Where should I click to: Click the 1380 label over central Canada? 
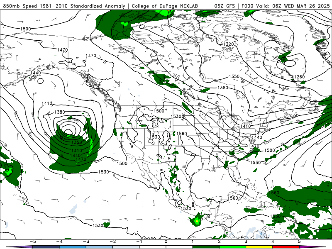tap(223, 88)
